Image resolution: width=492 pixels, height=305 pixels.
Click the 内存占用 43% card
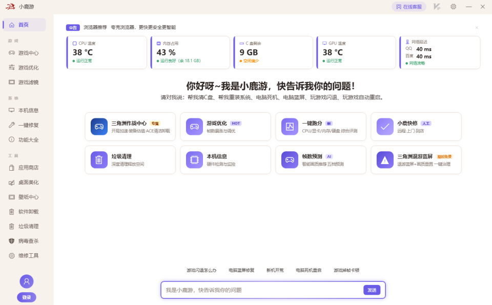click(190, 52)
